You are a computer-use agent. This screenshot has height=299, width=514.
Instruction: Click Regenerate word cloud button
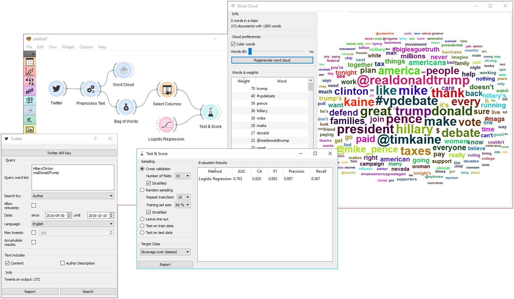[272, 60]
